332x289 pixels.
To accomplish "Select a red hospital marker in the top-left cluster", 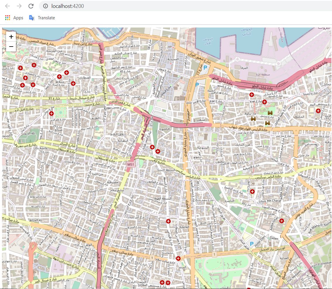I will click(x=34, y=65).
